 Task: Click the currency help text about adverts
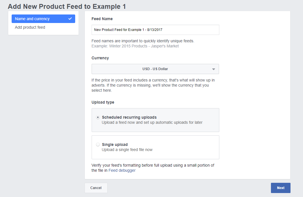click(153, 85)
